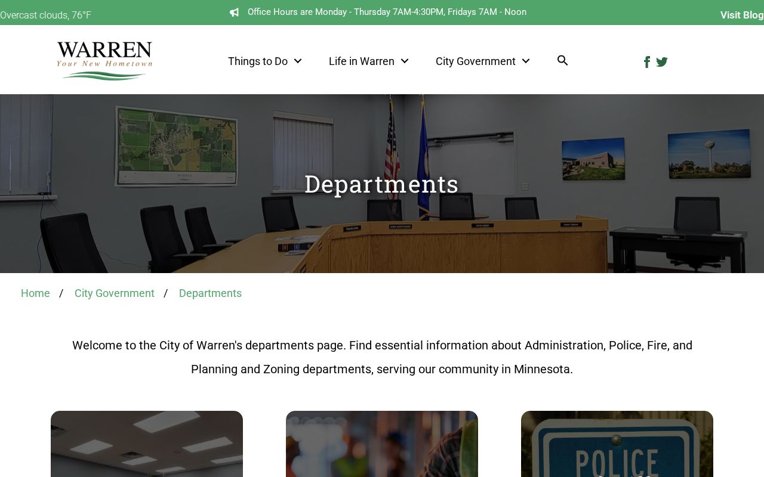Open the Things to Do menu
Viewport: 764px width, 477px height.
pos(258,61)
